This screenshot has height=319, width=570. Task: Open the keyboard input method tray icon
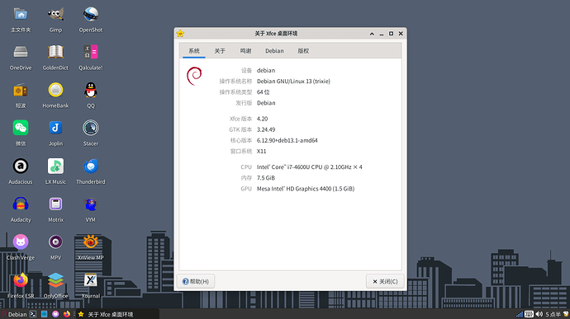[530, 314]
